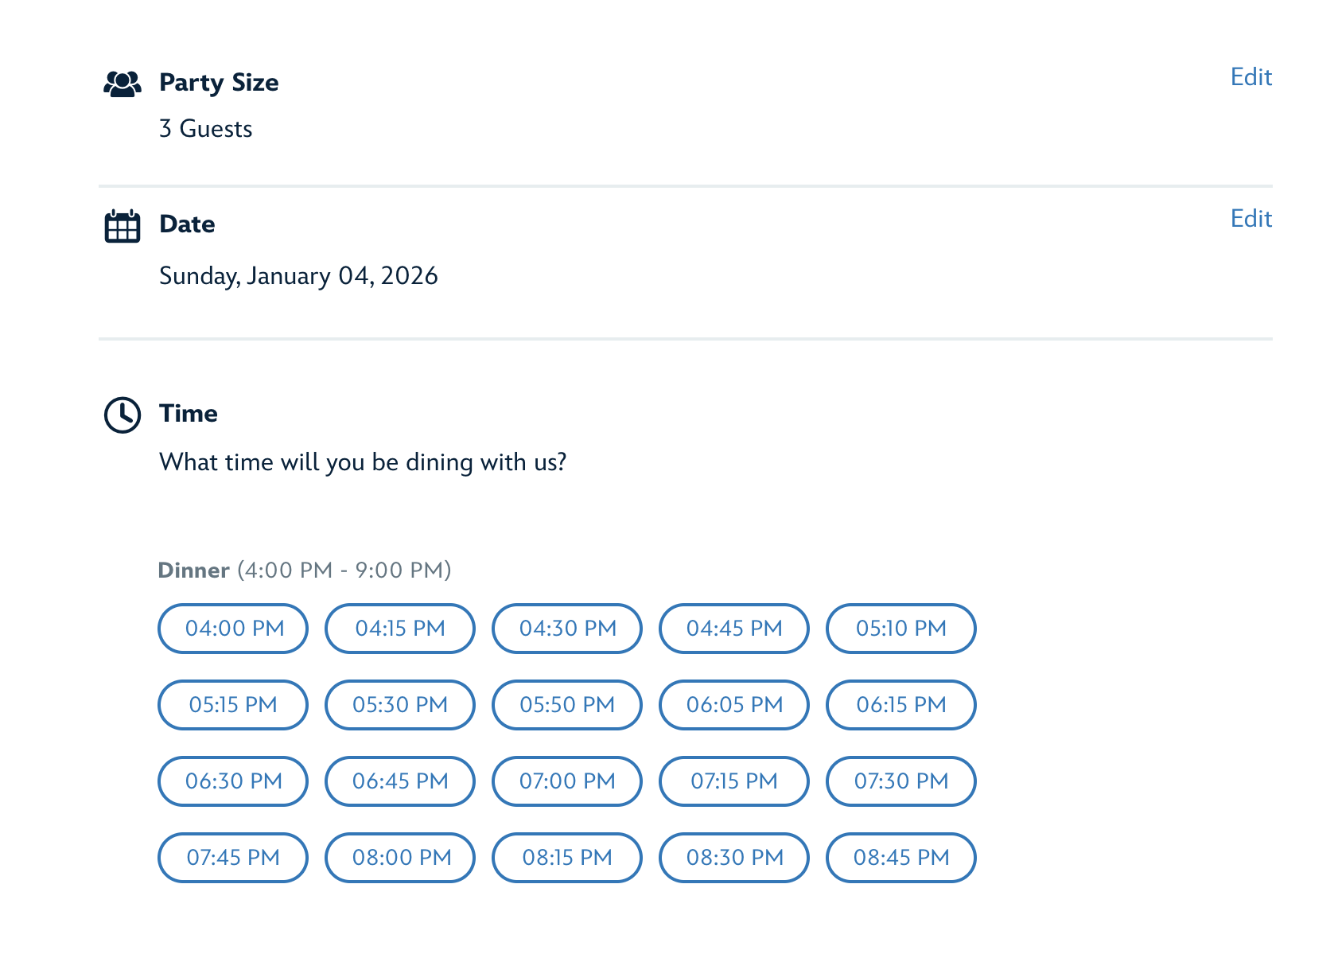This screenshot has height=958, width=1338.
Task: Click the Sunday, January 04, 2026 date text
Action: pyautogui.click(x=298, y=276)
